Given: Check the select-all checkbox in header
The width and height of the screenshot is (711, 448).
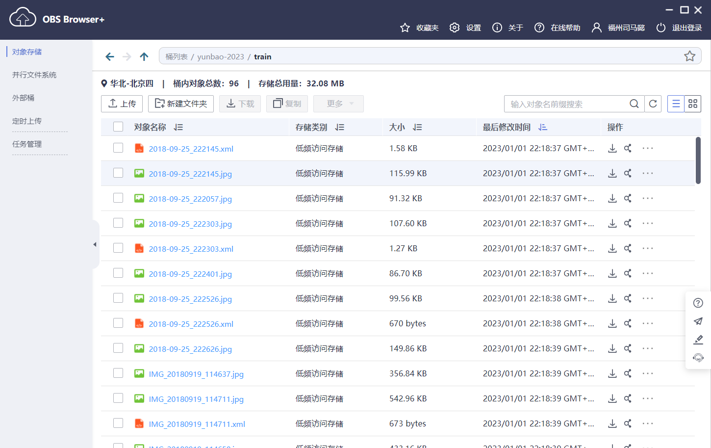Looking at the screenshot, I should click(x=118, y=127).
